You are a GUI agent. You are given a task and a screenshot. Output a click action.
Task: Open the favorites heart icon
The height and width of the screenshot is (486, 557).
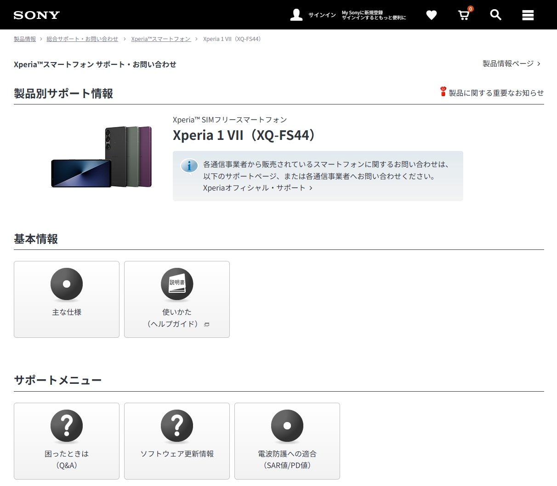click(x=431, y=15)
